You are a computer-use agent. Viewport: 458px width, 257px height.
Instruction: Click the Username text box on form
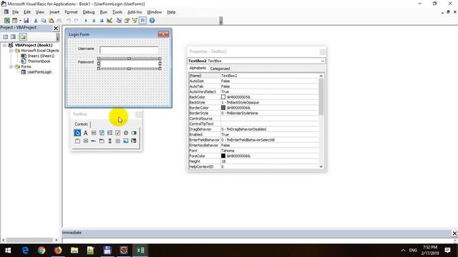click(130, 50)
